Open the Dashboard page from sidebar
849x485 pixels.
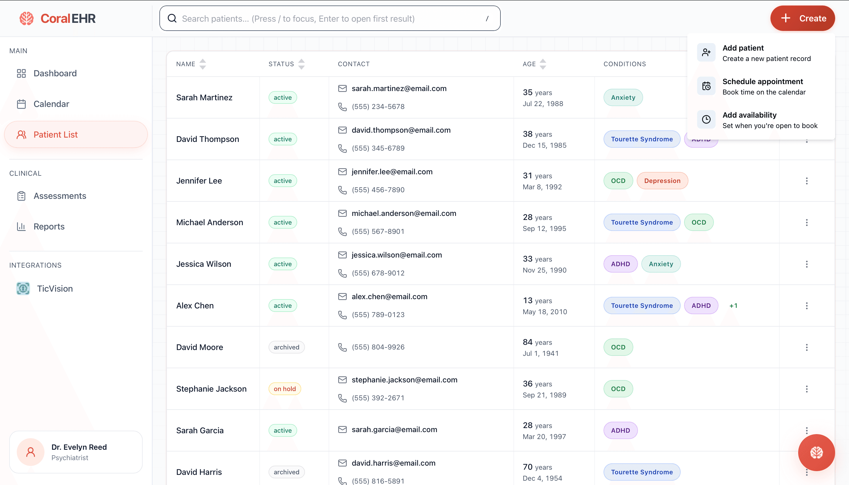tap(55, 73)
